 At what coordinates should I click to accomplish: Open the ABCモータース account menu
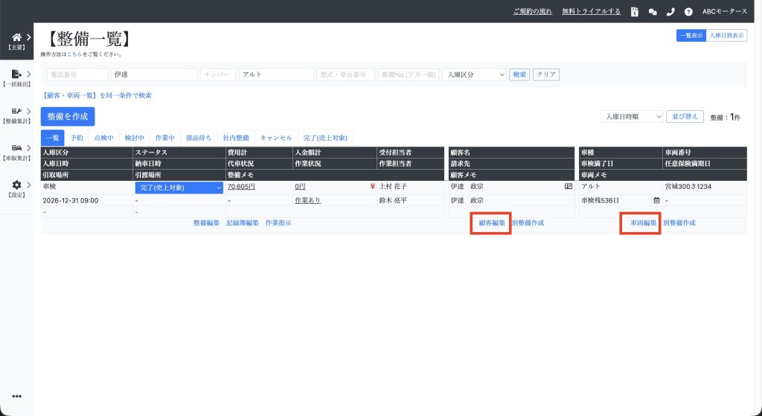tap(725, 11)
